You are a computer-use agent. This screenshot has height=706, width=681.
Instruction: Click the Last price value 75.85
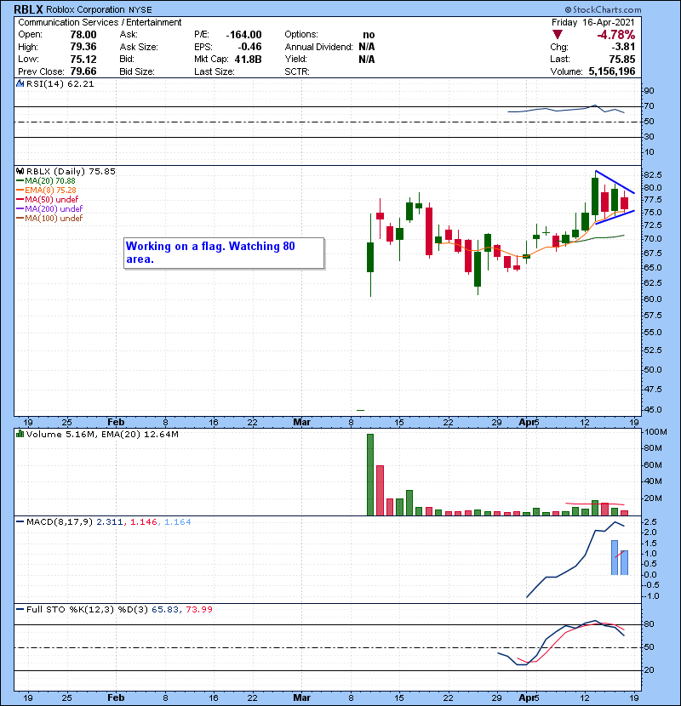pos(622,59)
